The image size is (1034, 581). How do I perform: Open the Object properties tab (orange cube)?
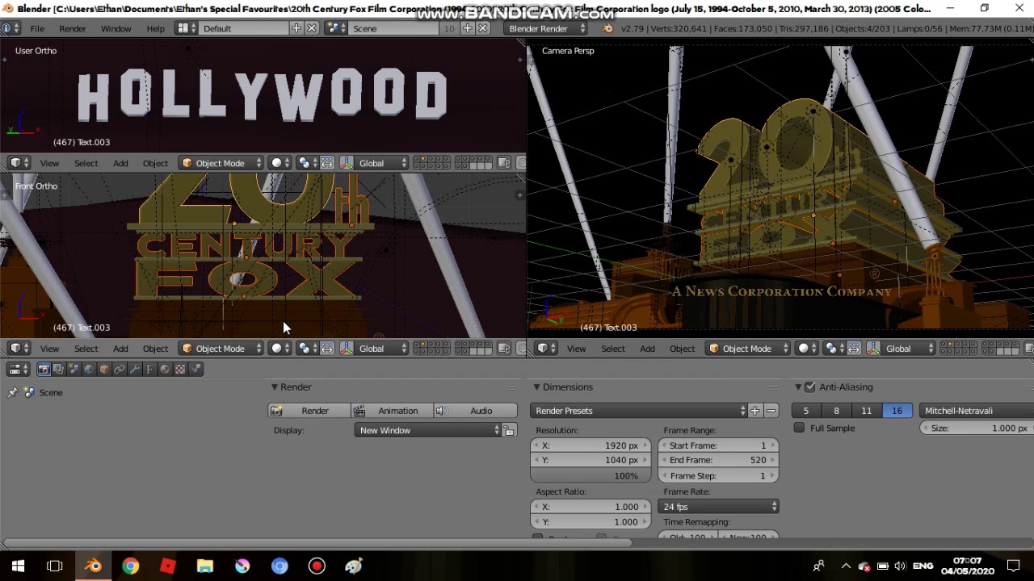click(104, 369)
